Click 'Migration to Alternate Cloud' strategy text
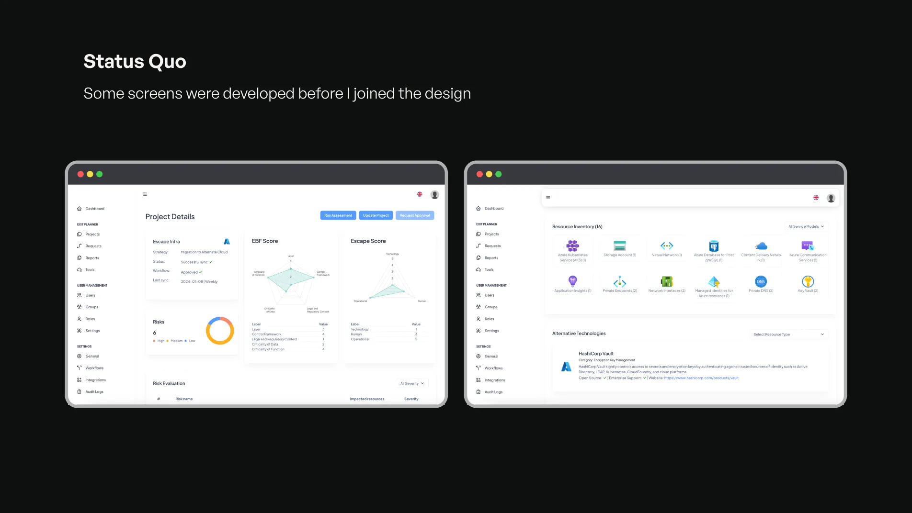Viewport: 912px width, 513px height. tap(204, 252)
